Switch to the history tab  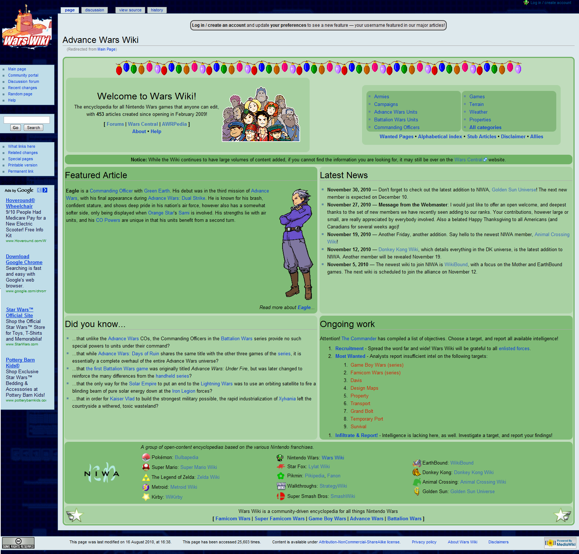click(x=157, y=10)
